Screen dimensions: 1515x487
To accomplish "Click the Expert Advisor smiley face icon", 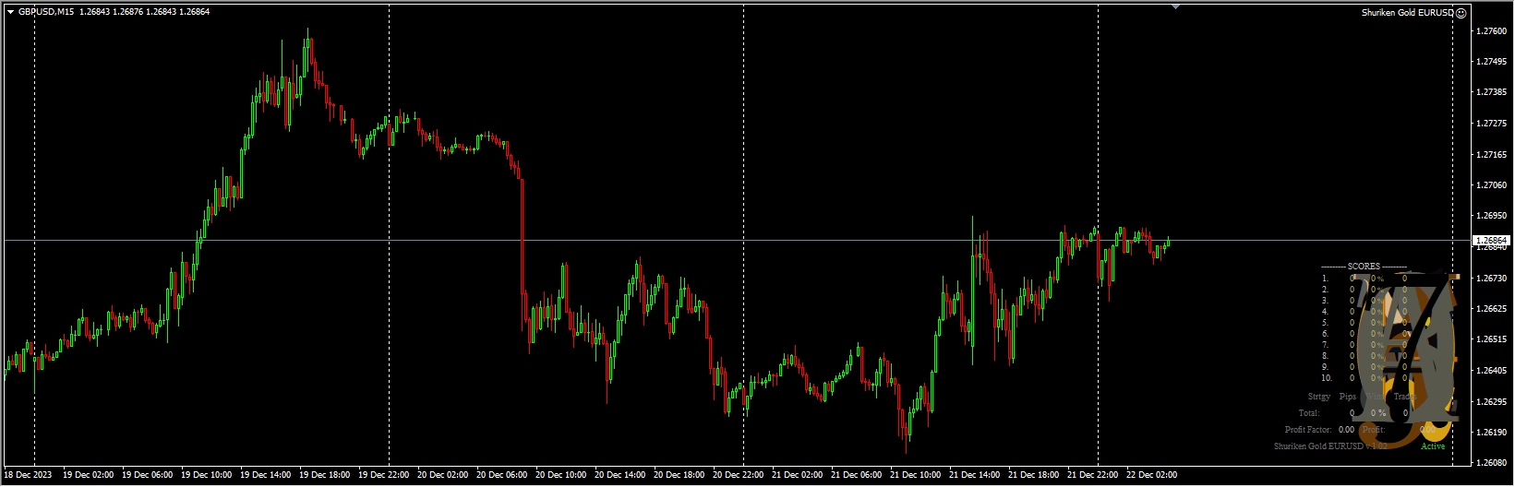I will pos(1461,13).
